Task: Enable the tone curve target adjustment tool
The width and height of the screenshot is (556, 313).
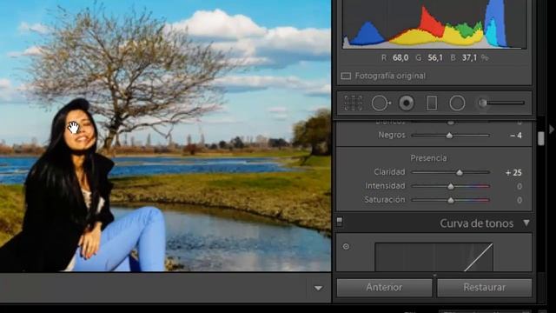Action: 346,246
